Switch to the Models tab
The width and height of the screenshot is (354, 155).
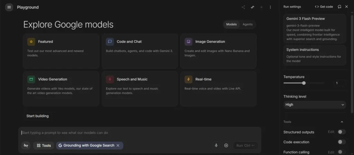[x=231, y=24]
